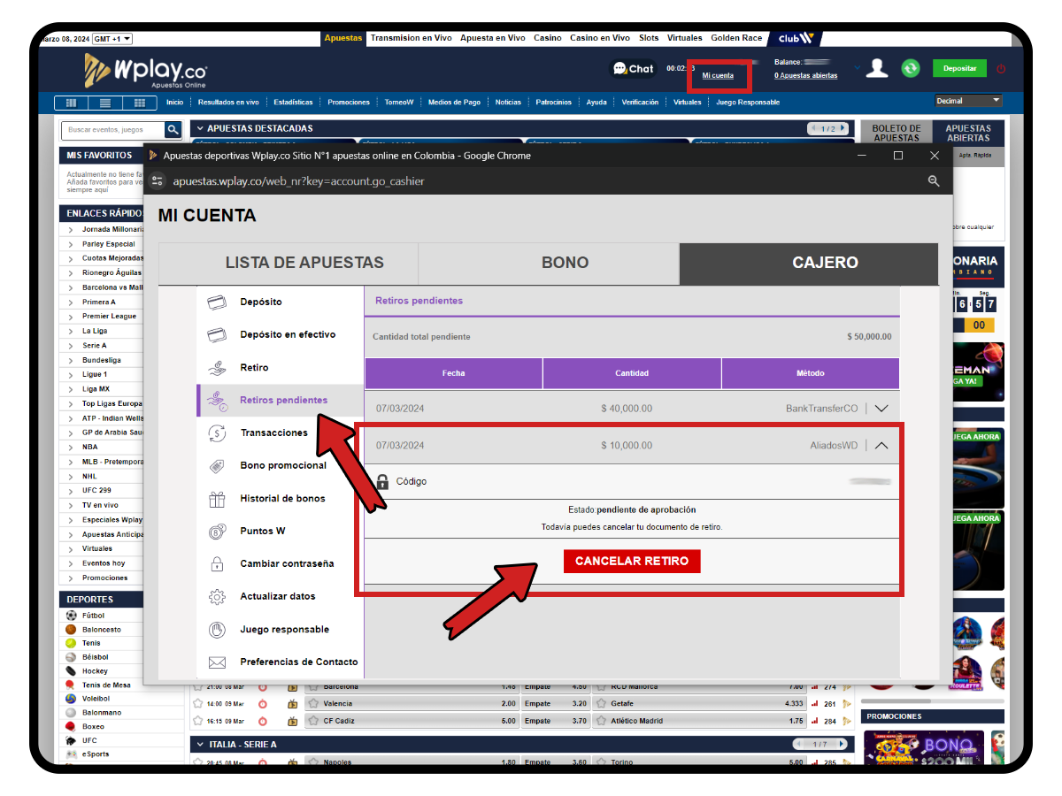Open the Promociones link in blue navbar
The width and height of the screenshot is (1062, 796).
(x=349, y=103)
